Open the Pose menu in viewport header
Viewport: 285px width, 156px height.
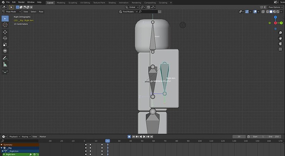tap(41, 12)
